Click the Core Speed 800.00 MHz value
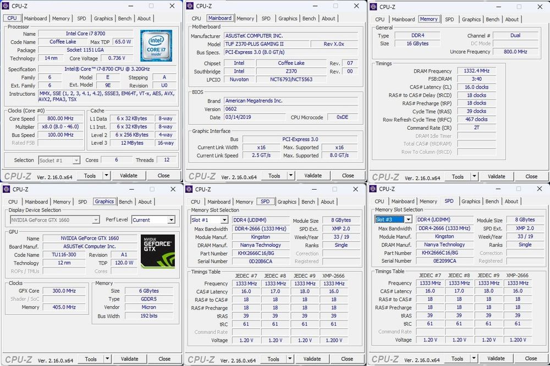Viewport: 550px width, 366px height. (61, 119)
